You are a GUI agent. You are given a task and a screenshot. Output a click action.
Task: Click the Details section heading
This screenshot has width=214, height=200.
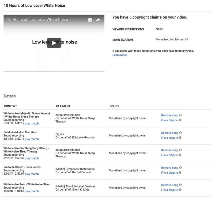10,96
